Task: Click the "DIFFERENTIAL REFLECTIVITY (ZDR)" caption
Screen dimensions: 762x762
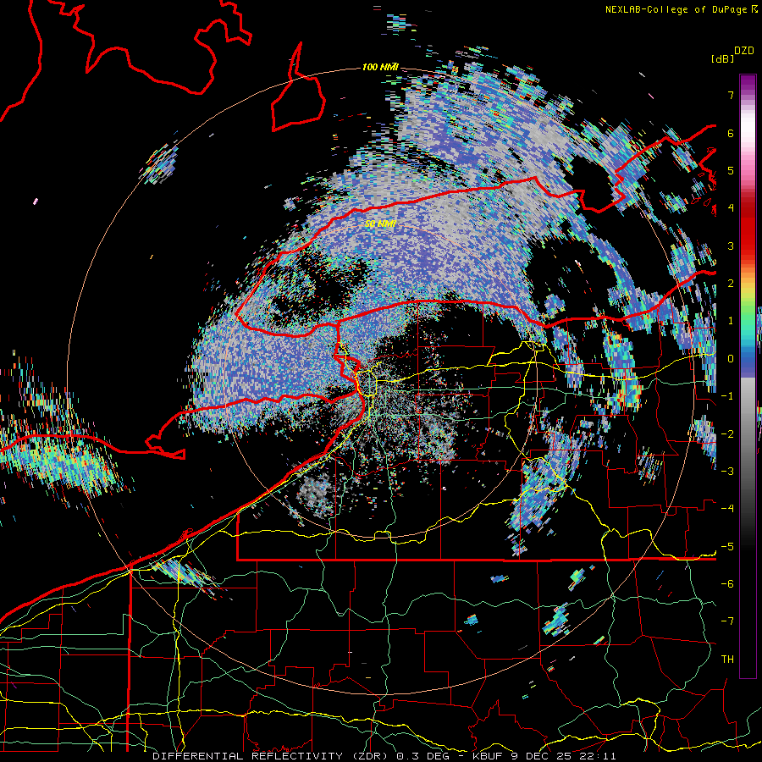Action: pyautogui.click(x=270, y=756)
